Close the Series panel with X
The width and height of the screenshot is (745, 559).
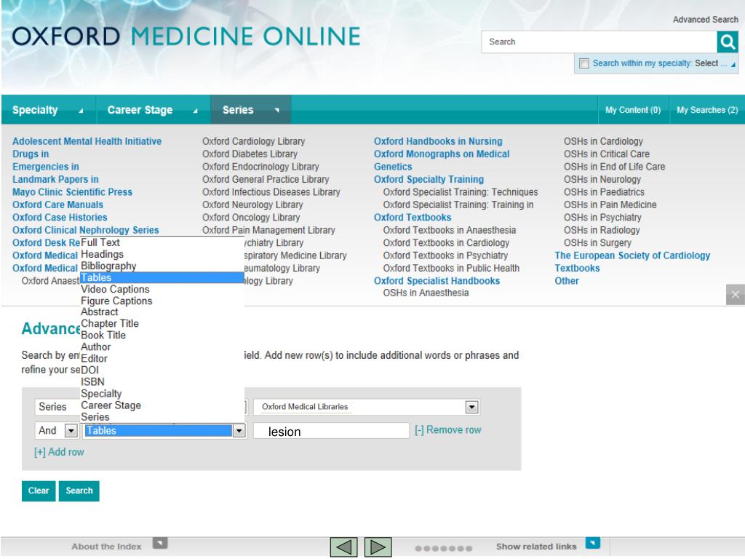point(735,294)
